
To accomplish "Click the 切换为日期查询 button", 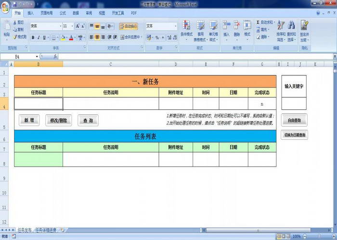I will [294, 135].
